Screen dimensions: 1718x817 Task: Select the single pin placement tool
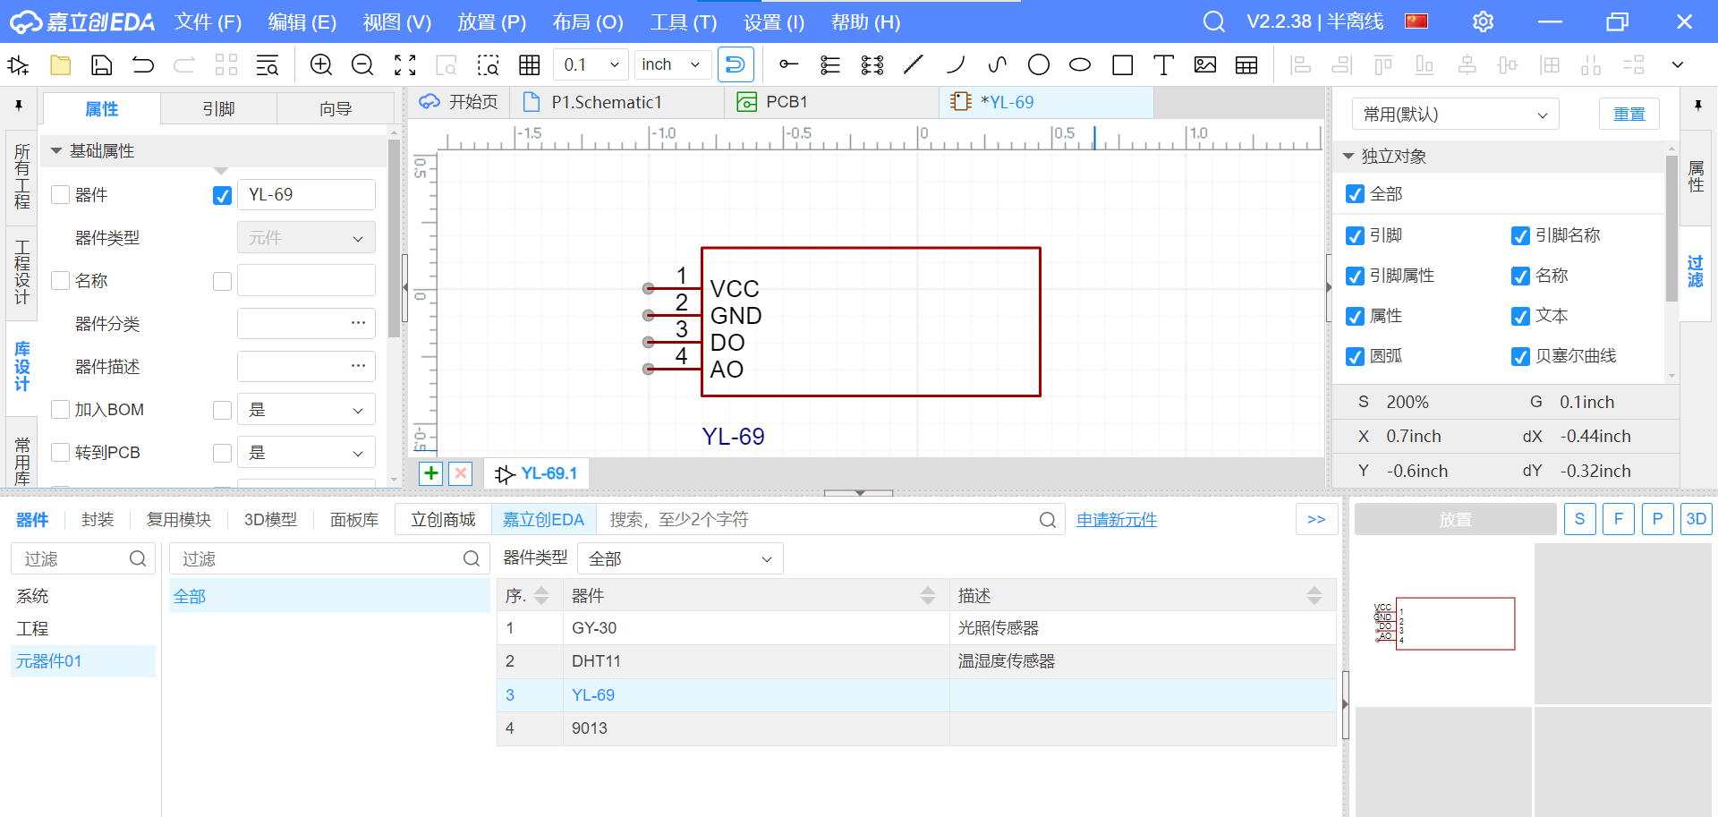point(788,64)
